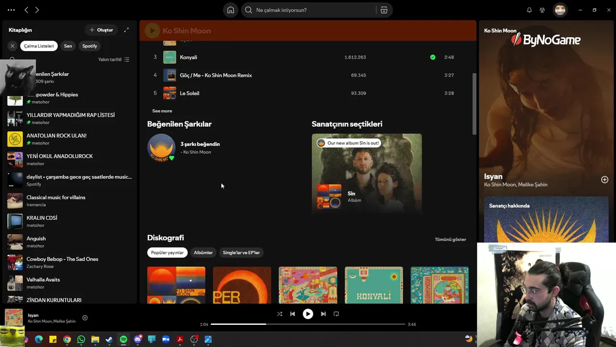Viewport: 616px width, 347px height.
Task: Switch to Single'lar ve EP'ler tab
Action: pyautogui.click(x=241, y=253)
